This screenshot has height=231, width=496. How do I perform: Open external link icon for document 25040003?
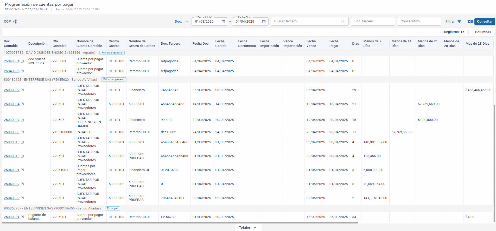[x=22, y=198]
